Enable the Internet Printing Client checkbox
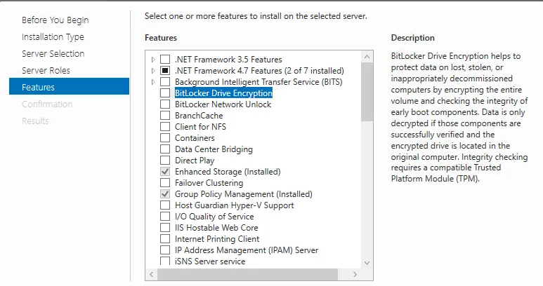This screenshot has height=286, width=543. tap(165, 239)
